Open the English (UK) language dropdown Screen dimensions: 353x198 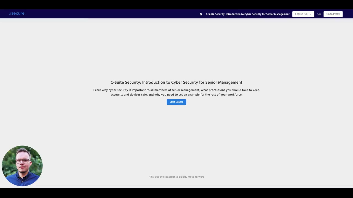point(303,14)
